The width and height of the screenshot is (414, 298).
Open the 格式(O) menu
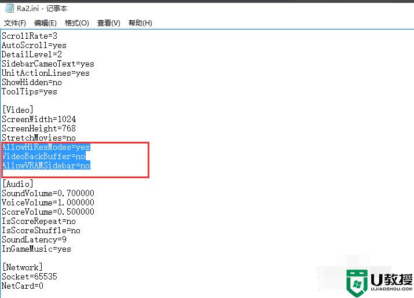point(77,23)
